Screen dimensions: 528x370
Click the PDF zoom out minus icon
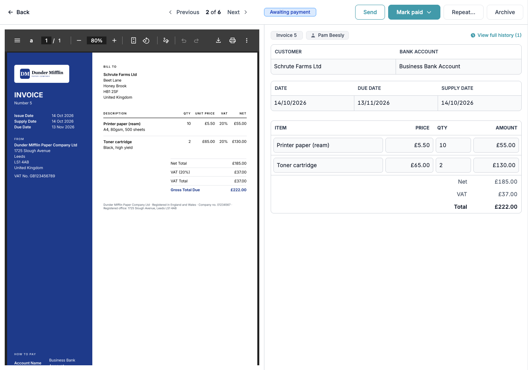coord(79,40)
